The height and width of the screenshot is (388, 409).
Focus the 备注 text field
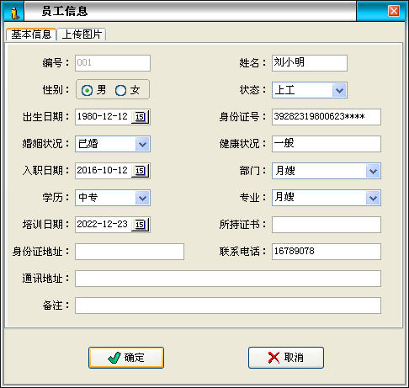click(x=228, y=306)
